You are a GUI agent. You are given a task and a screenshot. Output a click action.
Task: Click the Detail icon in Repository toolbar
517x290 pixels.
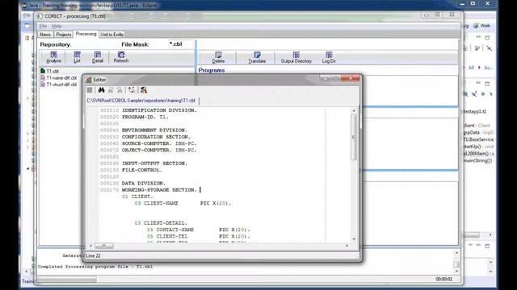pos(98,57)
